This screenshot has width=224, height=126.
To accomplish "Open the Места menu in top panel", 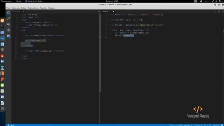I will [19, 1].
